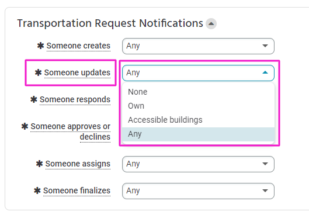This screenshot has width=309, height=215.
Task: Click the Someone creates label
Action: [x=78, y=46]
